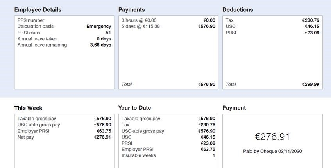The image size is (331, 168).
Task: Click the Deductions Total €299.99 amount
Action: [311, 84]
